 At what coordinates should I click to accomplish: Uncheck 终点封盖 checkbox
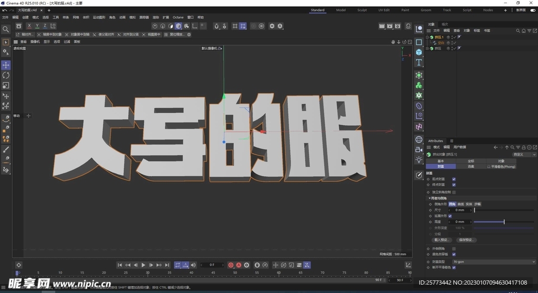[454, 185]
